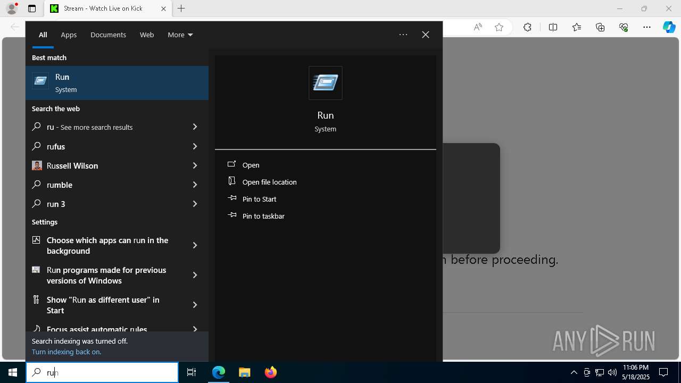Expand 'ru - See more search results' arrow
Viewport: 681px width, 383px height.
tap(195, 127)
